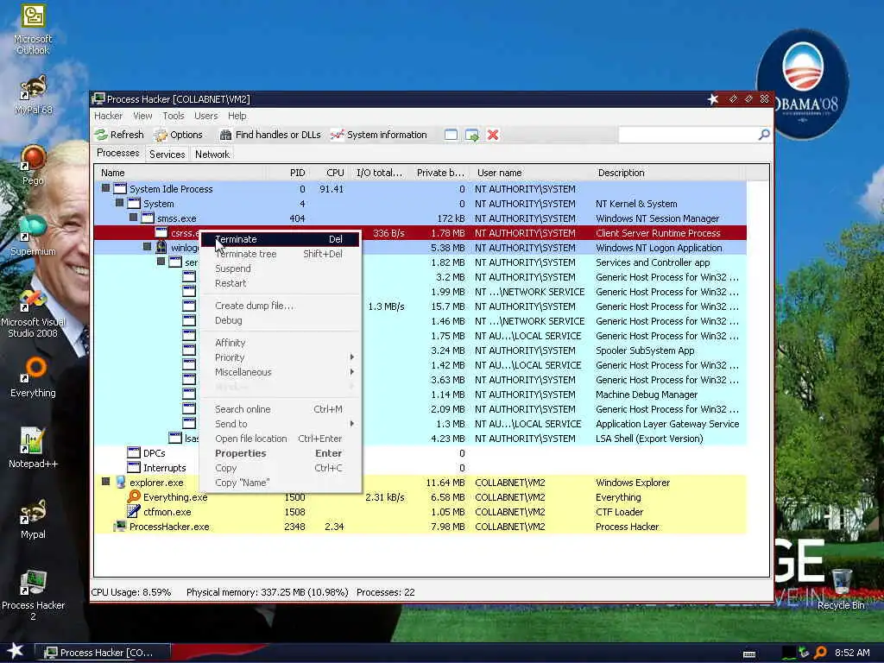Click Process Hacker taskbar button

pyautogui.click(x=104, y=653)
